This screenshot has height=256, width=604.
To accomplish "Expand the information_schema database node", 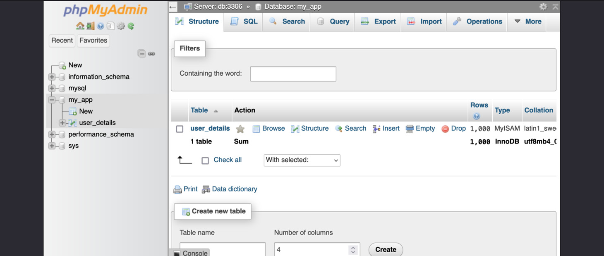I will [x=52, y=77].
